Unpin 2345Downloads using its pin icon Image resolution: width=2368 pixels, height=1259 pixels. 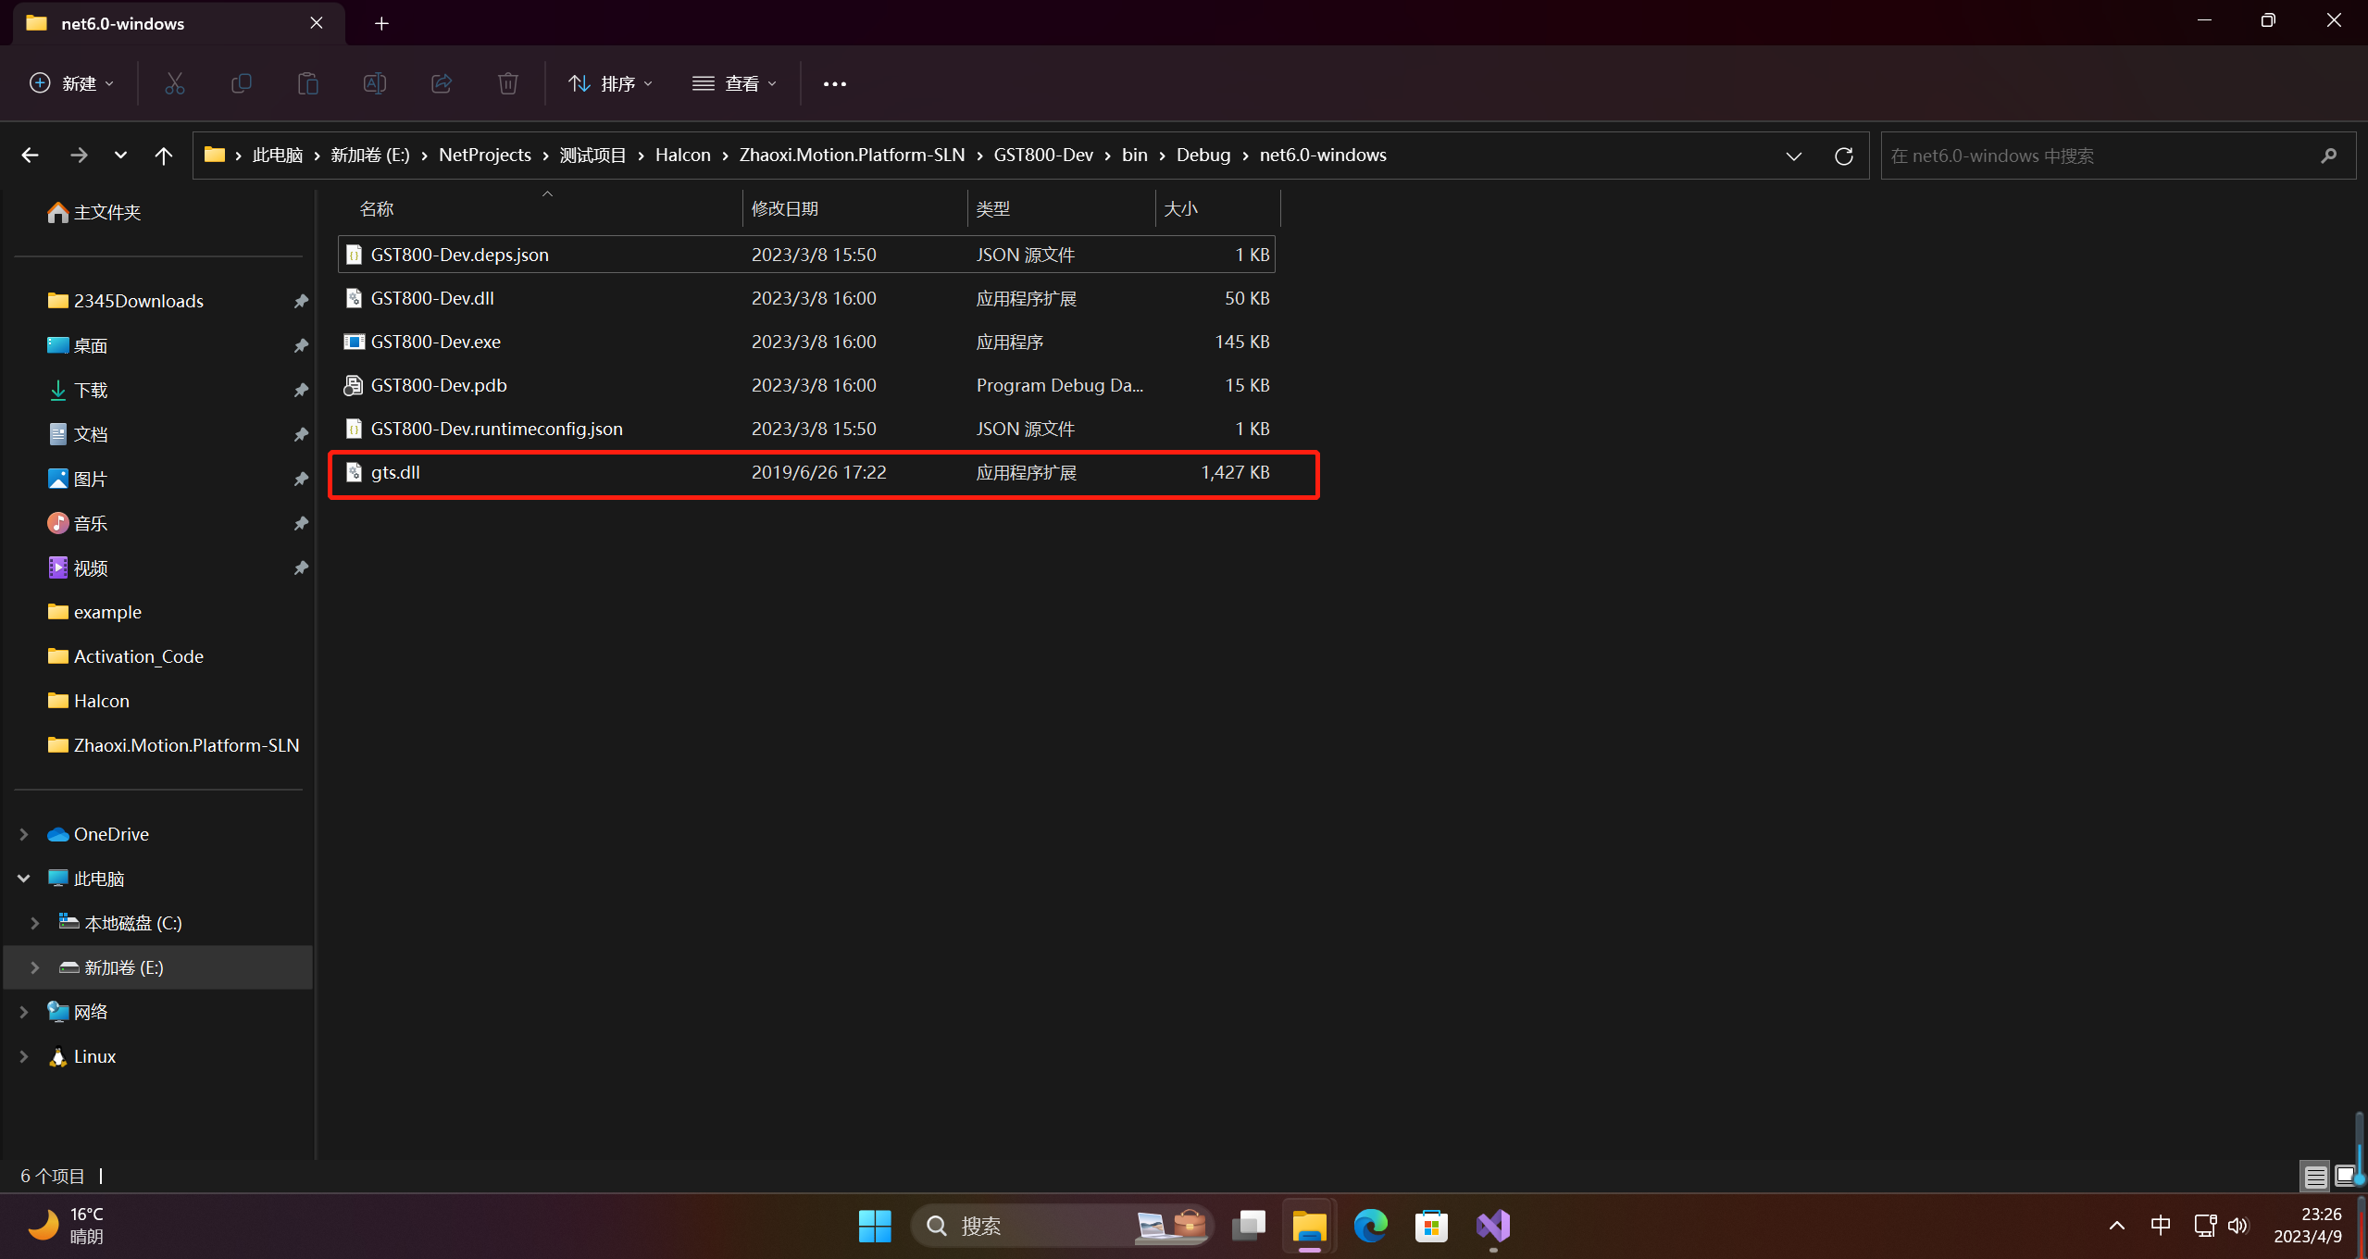pos(301,301)
